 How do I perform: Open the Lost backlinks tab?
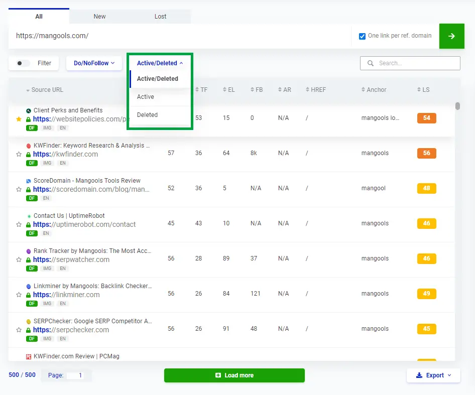(x=161, y=17)
